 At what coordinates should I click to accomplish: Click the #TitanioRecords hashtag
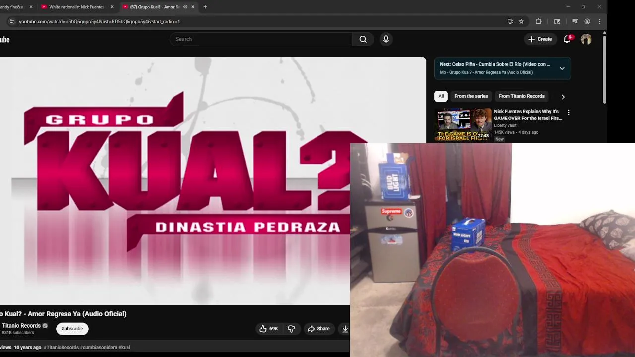pyautogui.click(x=61, y=348)
